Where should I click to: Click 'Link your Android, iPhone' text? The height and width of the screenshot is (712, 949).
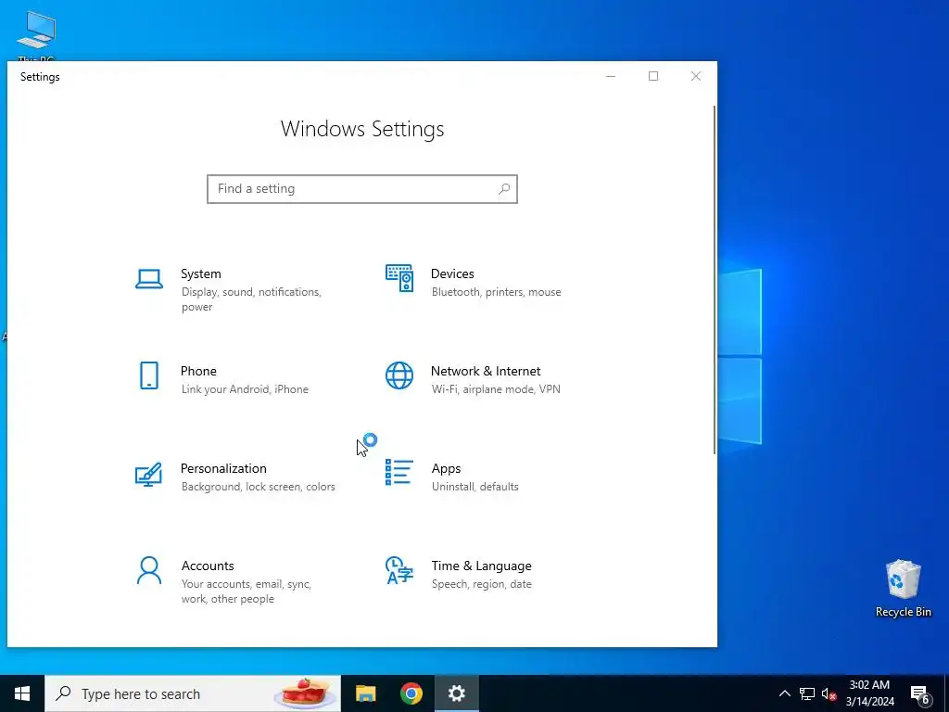click(245, 389)
